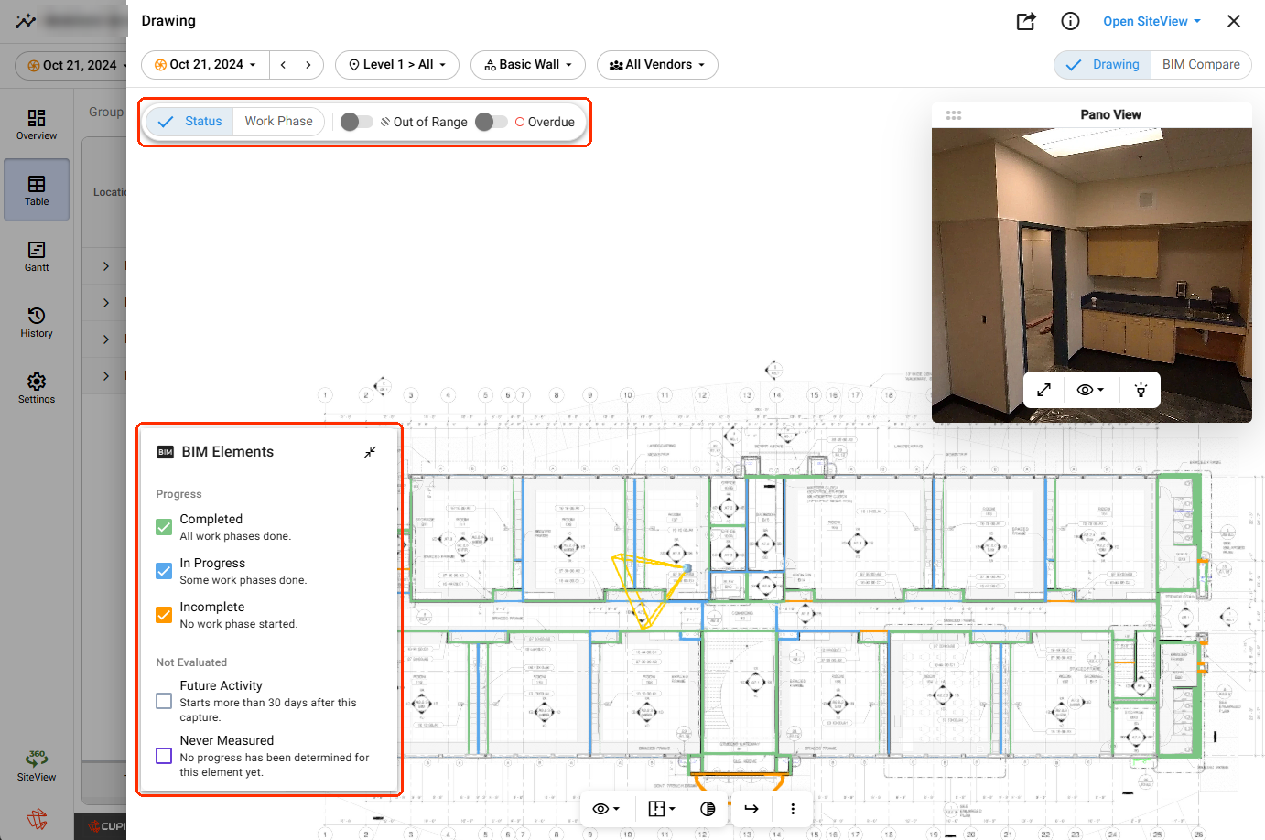Go to the next capture date arrow
This screenshot has height=840, width=1265.
pos(308,65)
